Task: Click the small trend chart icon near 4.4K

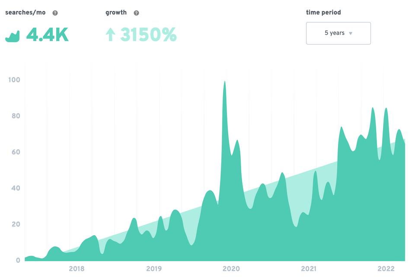Action: tap(13, 36)
